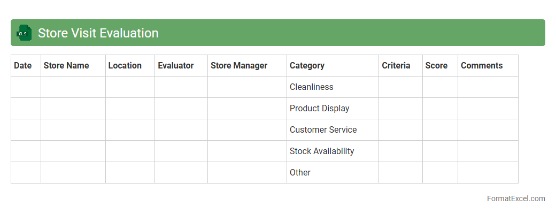Click the Category column header
The height and width of the screenshot is (214, 556).
pos(307,66)
